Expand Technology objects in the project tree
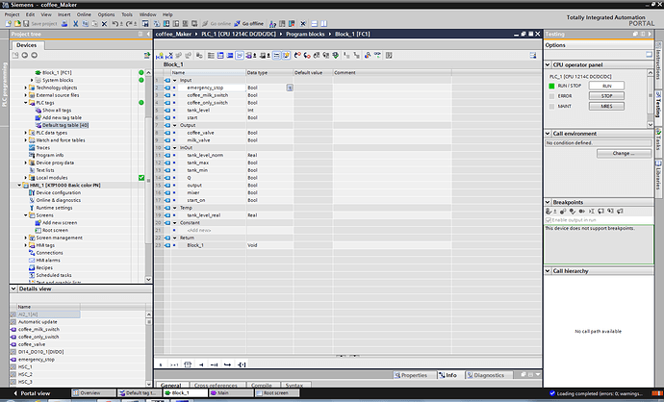This screenshot has height=402, width=664. tap(25, 88)
